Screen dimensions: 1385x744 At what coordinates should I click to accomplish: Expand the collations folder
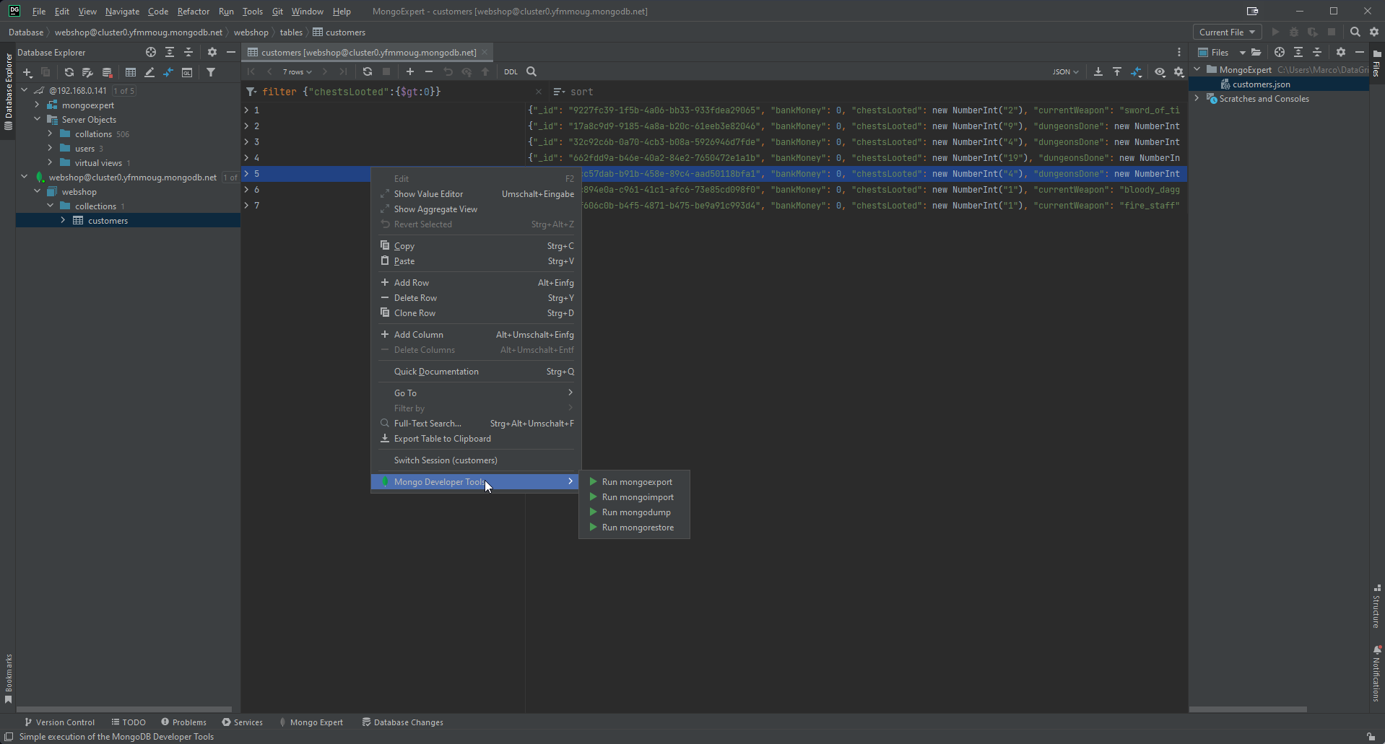point(51,134)
